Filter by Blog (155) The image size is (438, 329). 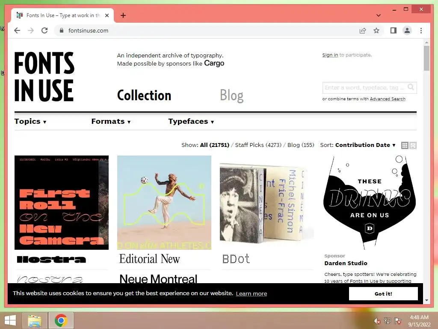[x=301, y=145]
